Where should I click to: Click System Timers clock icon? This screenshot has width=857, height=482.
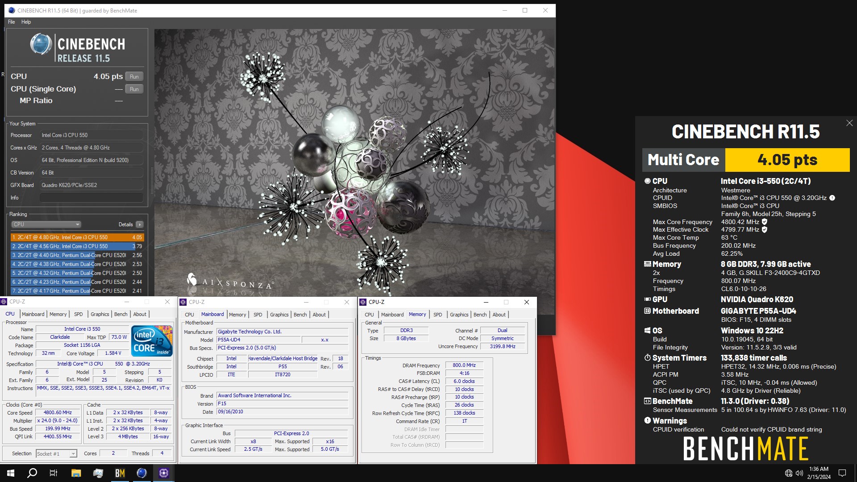click(647, 357)
